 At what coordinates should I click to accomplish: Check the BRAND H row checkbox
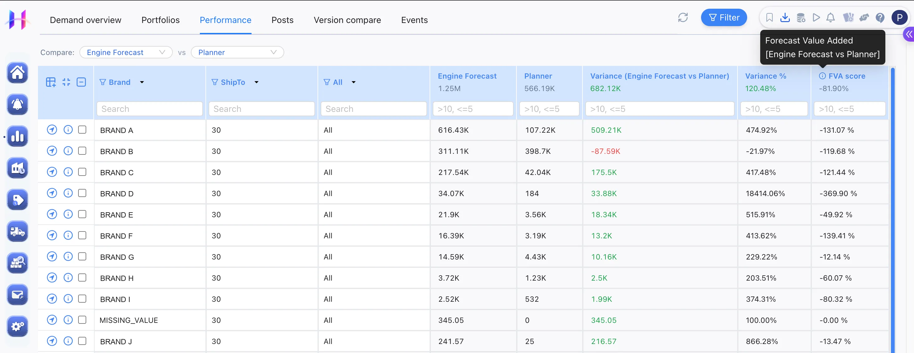click(82, 277)
